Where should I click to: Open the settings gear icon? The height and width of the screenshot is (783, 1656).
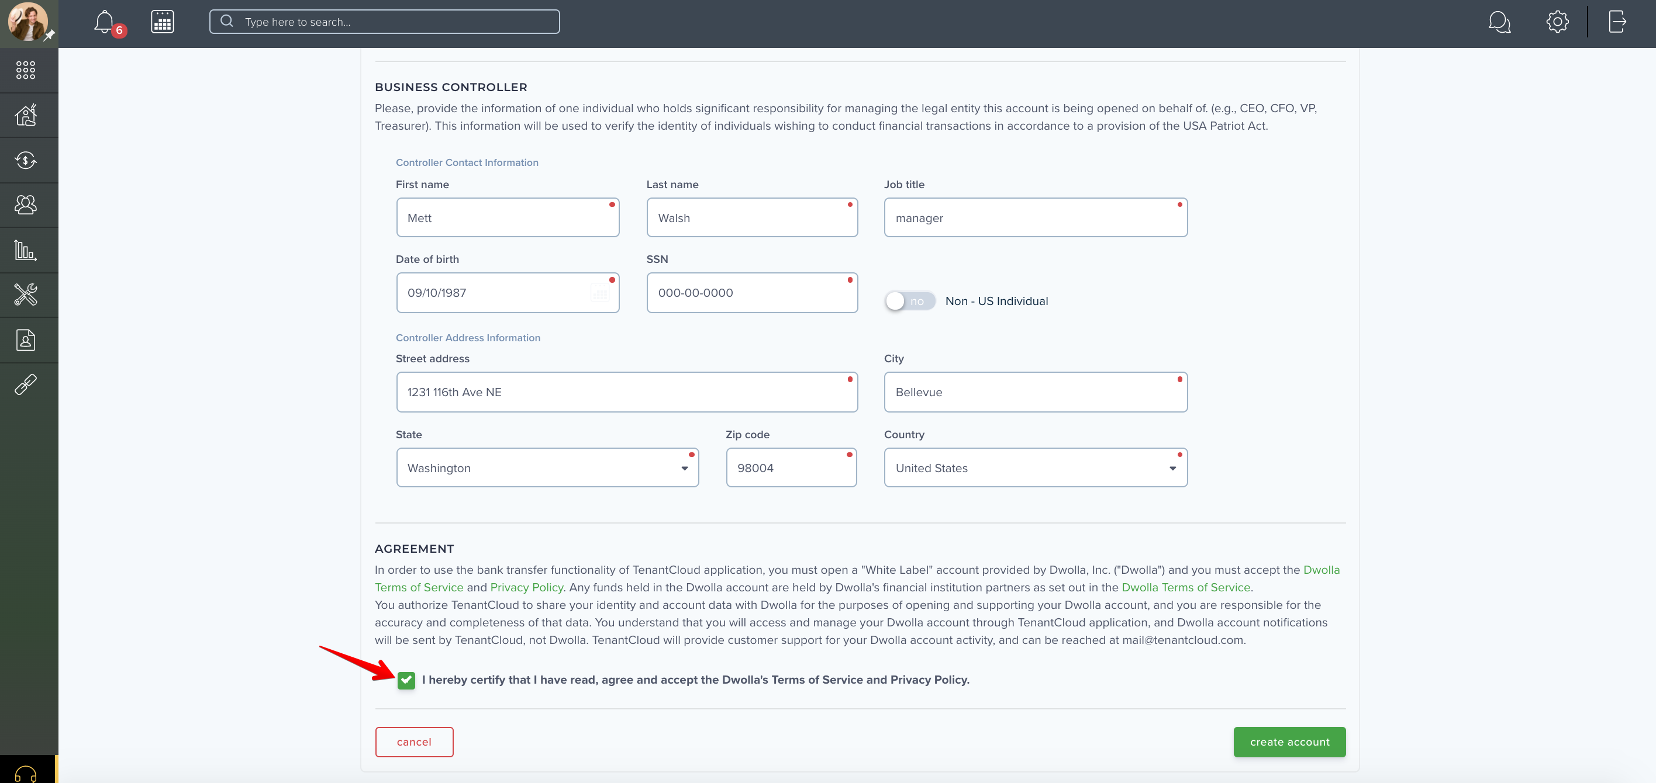(1557, 22)
